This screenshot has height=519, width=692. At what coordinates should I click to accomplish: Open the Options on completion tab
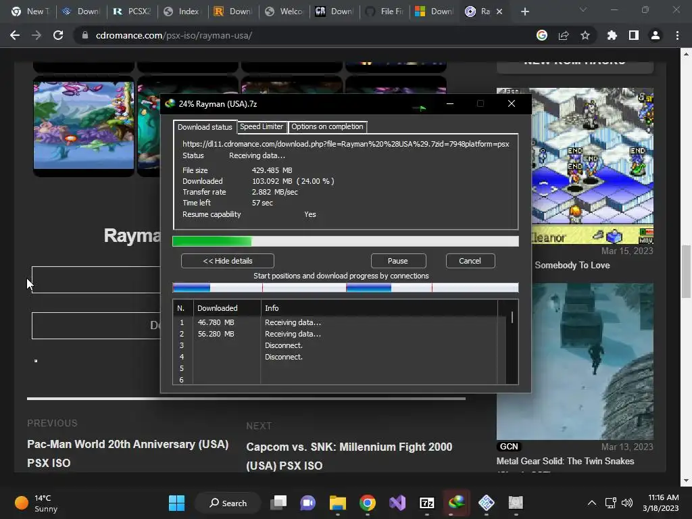[x=327, y=126]
